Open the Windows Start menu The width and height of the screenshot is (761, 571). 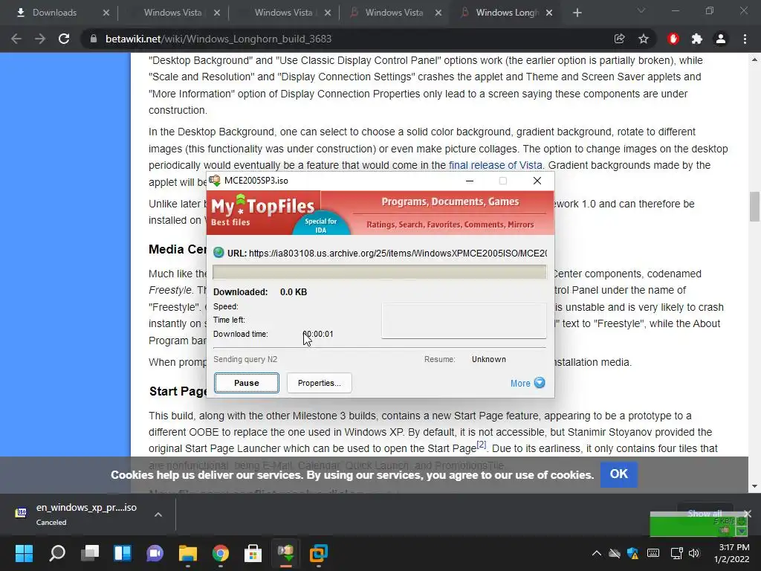(x=24, y=553)
